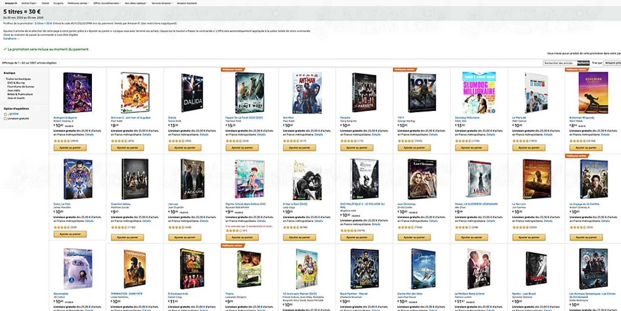621x311 pixels.
Task: Click the Rechercher des articles field
Action: (560, 63)
